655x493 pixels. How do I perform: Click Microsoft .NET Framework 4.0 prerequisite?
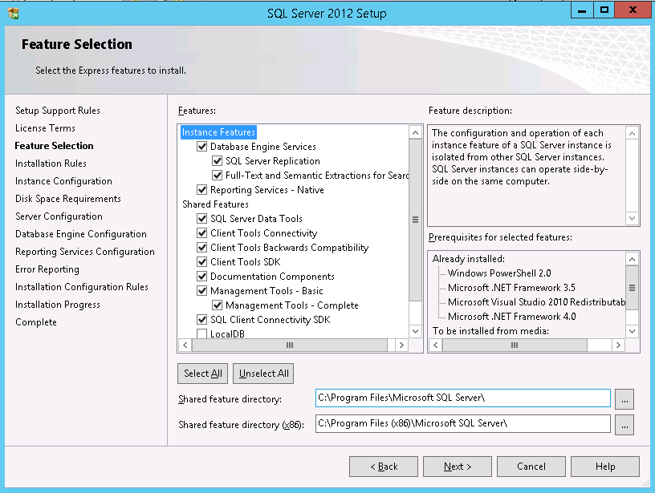pyautogui.click(x=512, y=317)
